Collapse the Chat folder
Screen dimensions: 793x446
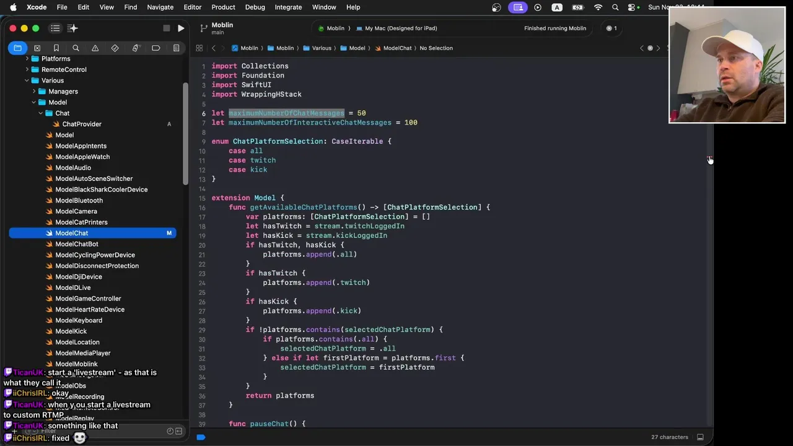[41, 113]
